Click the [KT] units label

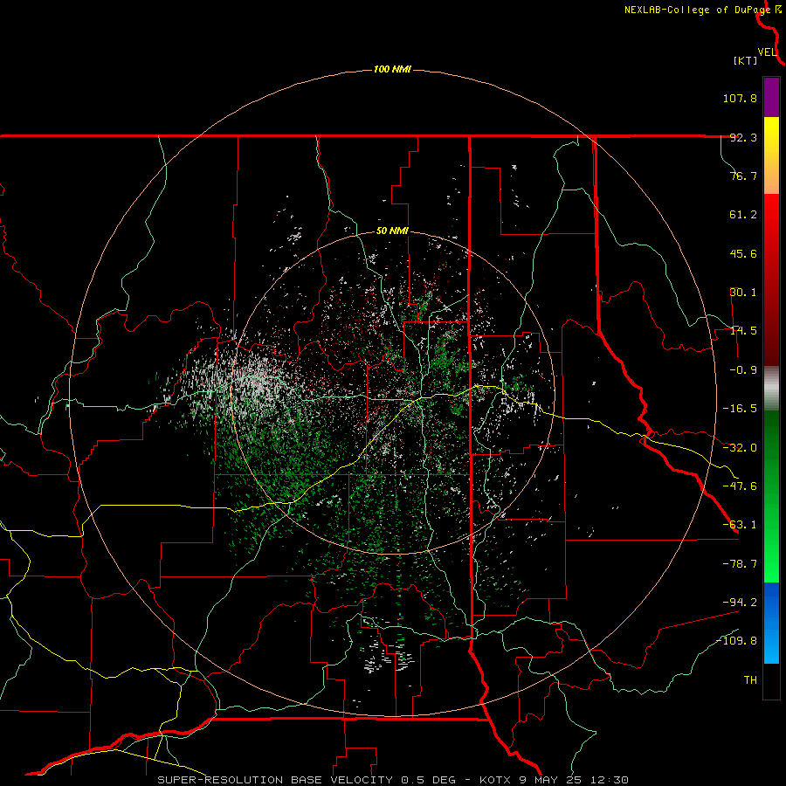click(746, 60)
